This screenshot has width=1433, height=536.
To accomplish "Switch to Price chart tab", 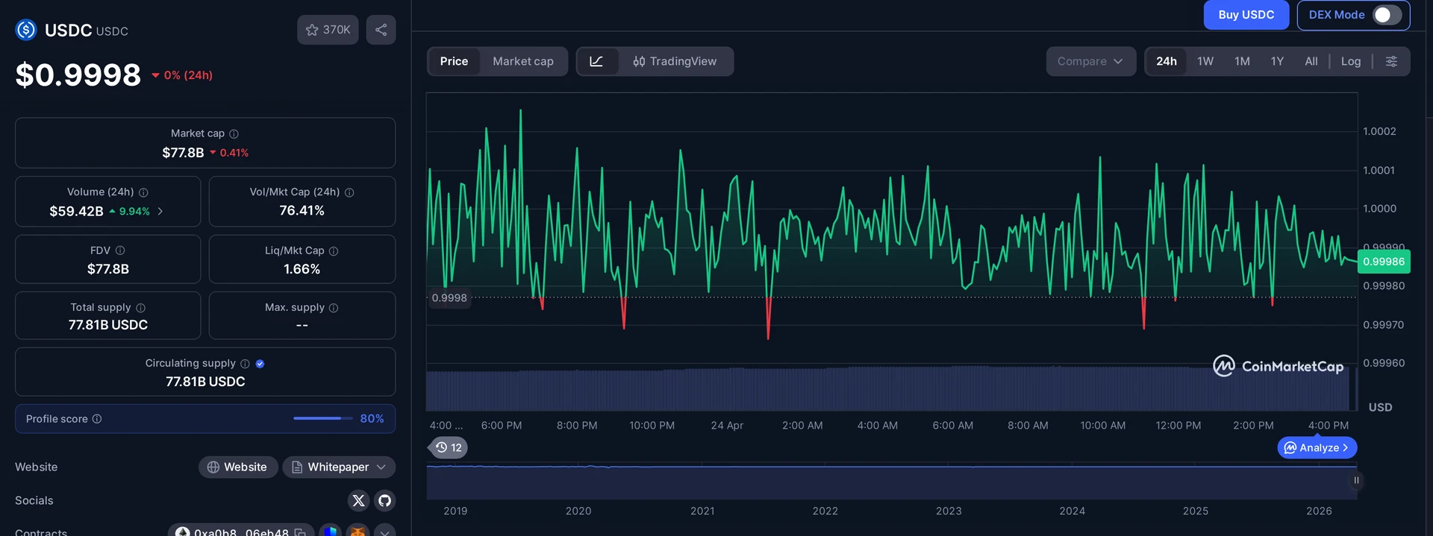I will click(454, 61).
